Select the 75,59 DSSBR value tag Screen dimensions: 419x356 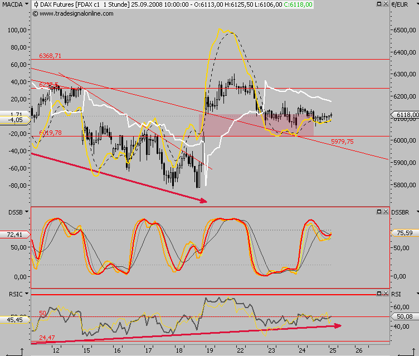pyautogui.click(x=405, y=233)
